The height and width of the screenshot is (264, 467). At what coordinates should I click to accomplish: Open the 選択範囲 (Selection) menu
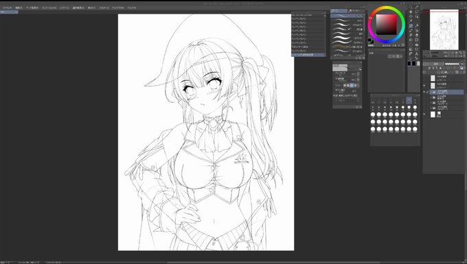[x=78, y=8]
